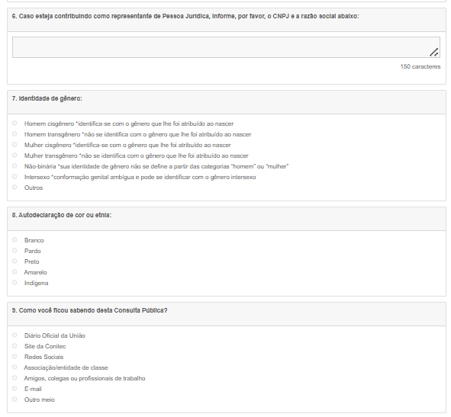Grab the textarea resize handle icon
451x417 pixels.
[x=434, y=53]
